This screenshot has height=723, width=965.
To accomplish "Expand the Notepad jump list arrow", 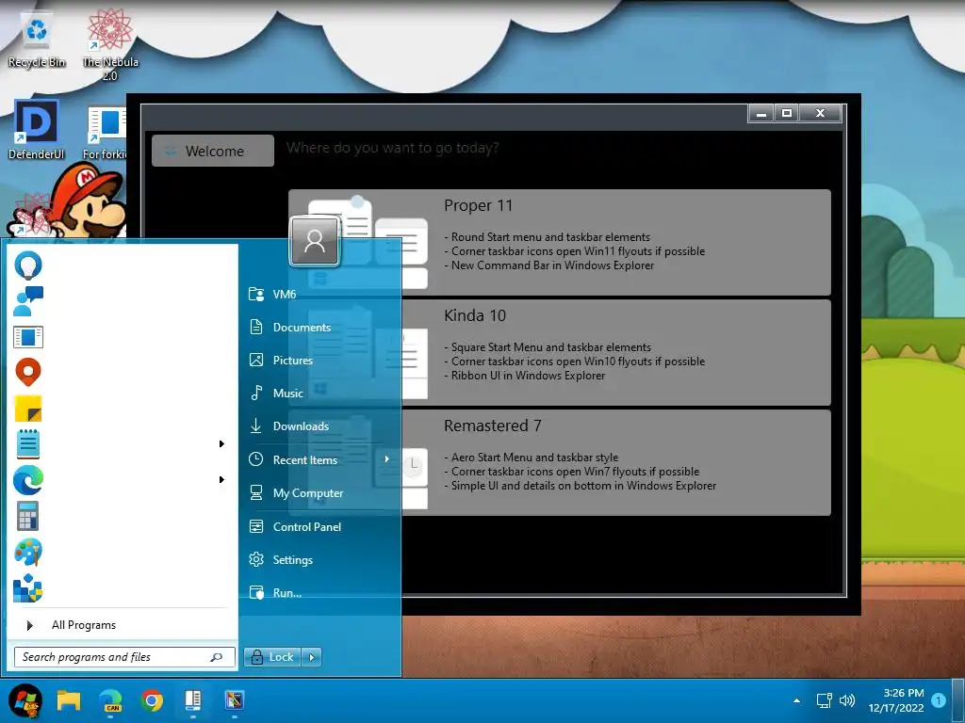I will pyautogui.click(x=221, y=444).
